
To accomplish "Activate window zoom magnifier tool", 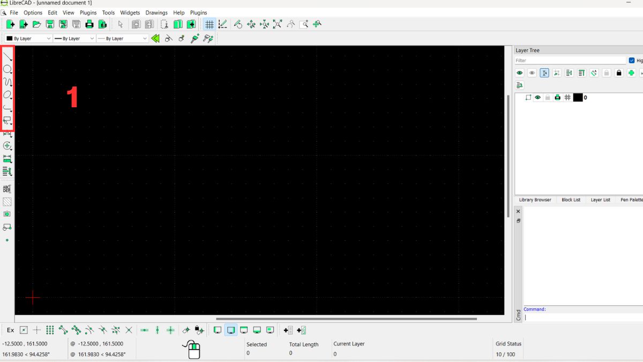I will pos(304,24).
